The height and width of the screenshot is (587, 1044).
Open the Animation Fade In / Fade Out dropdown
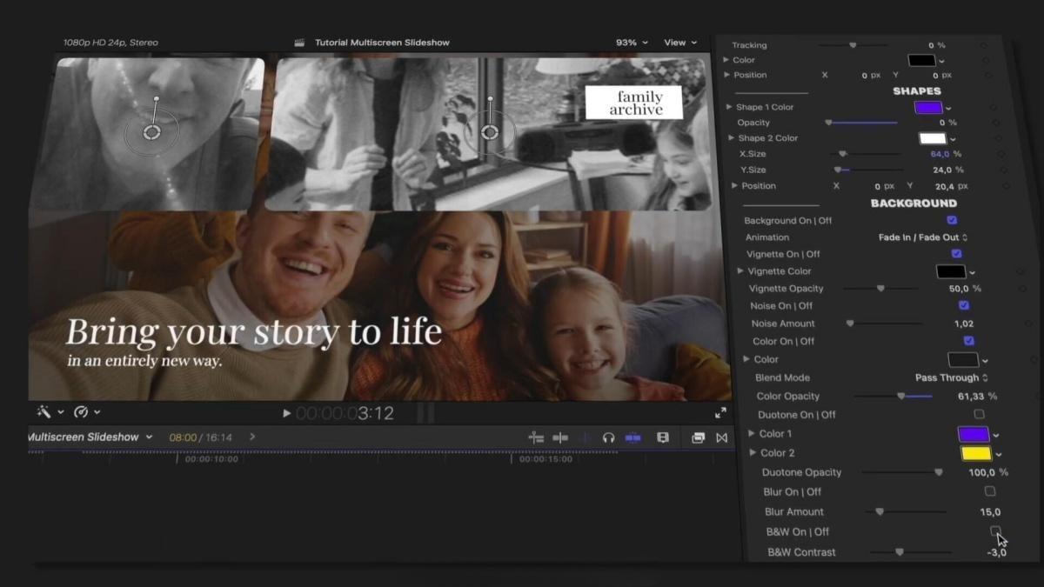pos(923,237)
